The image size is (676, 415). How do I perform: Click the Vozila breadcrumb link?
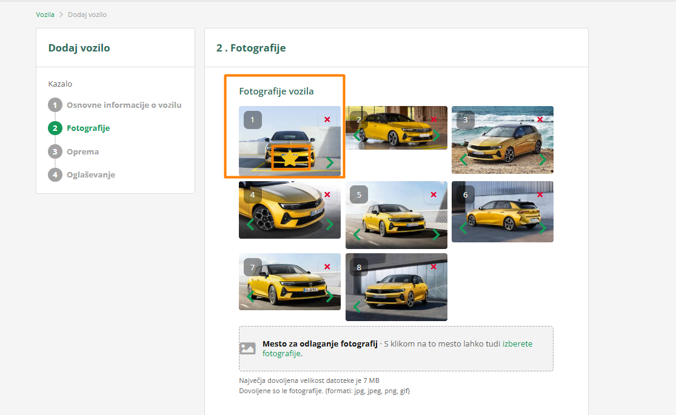(45, 14)
